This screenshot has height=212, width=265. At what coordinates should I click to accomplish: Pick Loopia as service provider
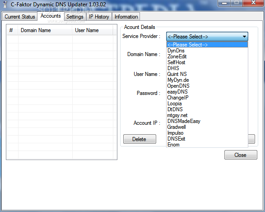[x=207, y=104]
